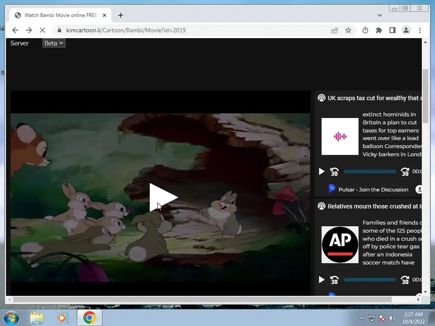This screenshot has height=326, width=435.
Task: Play the UK tax cut podcast
Action: (322, 171)
